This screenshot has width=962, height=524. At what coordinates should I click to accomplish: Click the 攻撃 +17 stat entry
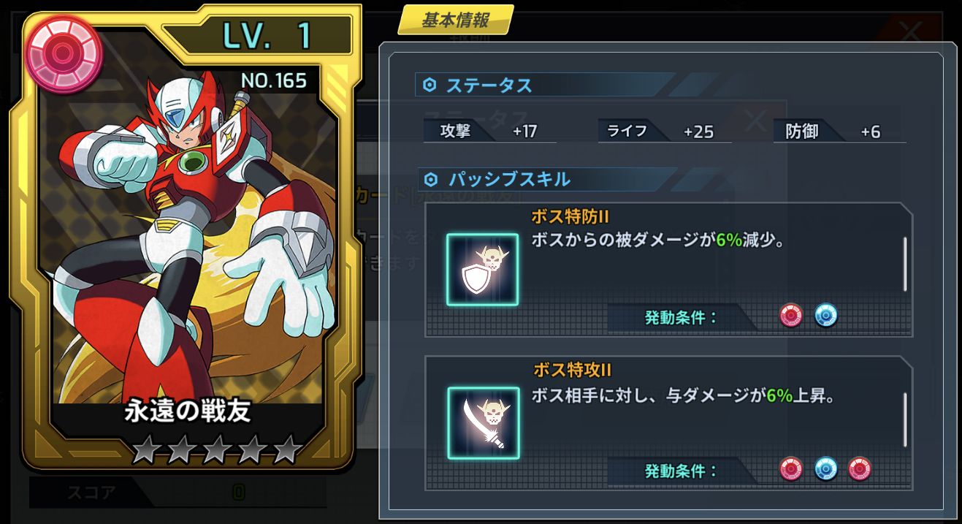pyautogui.click(x=489, y=131)
